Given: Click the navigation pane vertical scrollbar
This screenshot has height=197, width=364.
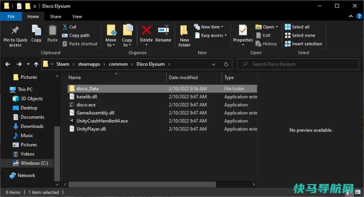Looking at the screenshot, I should (x=57, y=153).
